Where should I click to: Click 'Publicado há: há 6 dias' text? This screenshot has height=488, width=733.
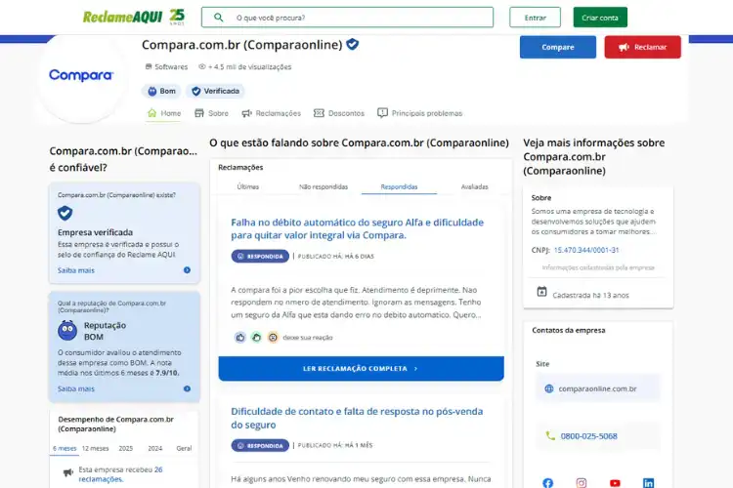335,257
